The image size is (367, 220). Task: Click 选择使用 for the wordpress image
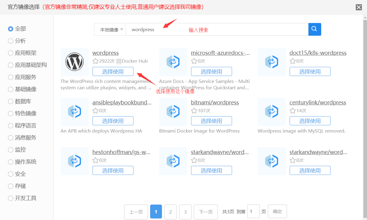tap(113, 71)
